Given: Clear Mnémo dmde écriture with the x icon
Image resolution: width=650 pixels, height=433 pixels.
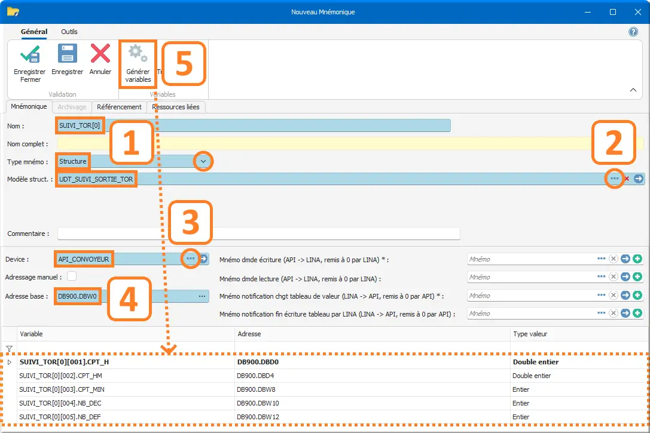Looking at the screenshot, I should [614, 259].
